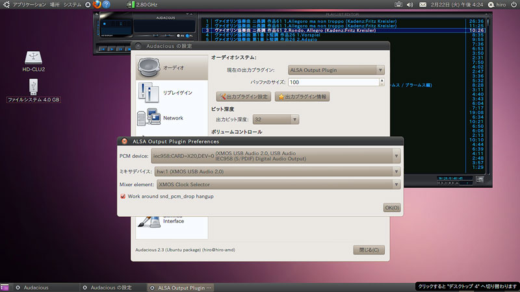520x292 pixels.
Task: Switch to Audacious taskbar window button
Action: 46,287
